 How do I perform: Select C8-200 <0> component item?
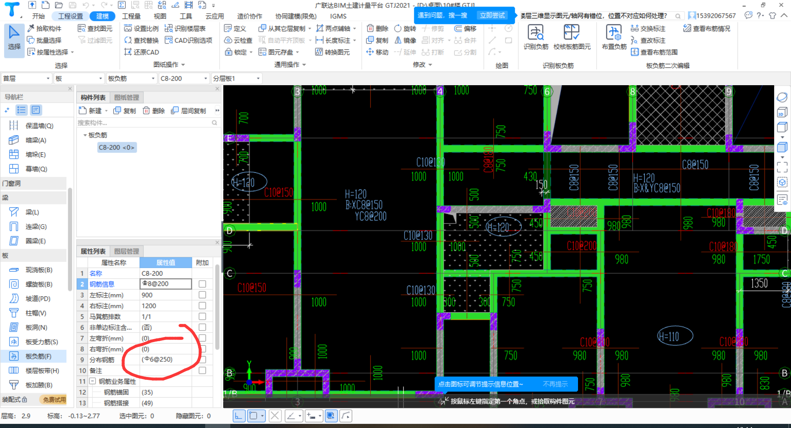tap(117, 147)
